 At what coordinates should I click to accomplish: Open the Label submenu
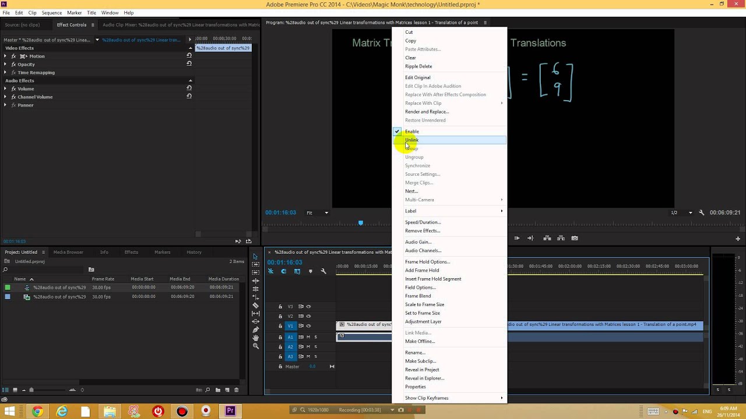click(449, 211)
